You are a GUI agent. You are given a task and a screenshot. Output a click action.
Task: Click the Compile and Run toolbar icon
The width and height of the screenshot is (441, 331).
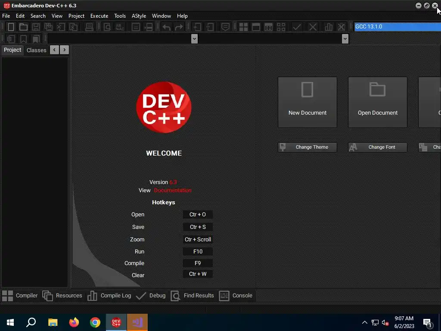269,27
